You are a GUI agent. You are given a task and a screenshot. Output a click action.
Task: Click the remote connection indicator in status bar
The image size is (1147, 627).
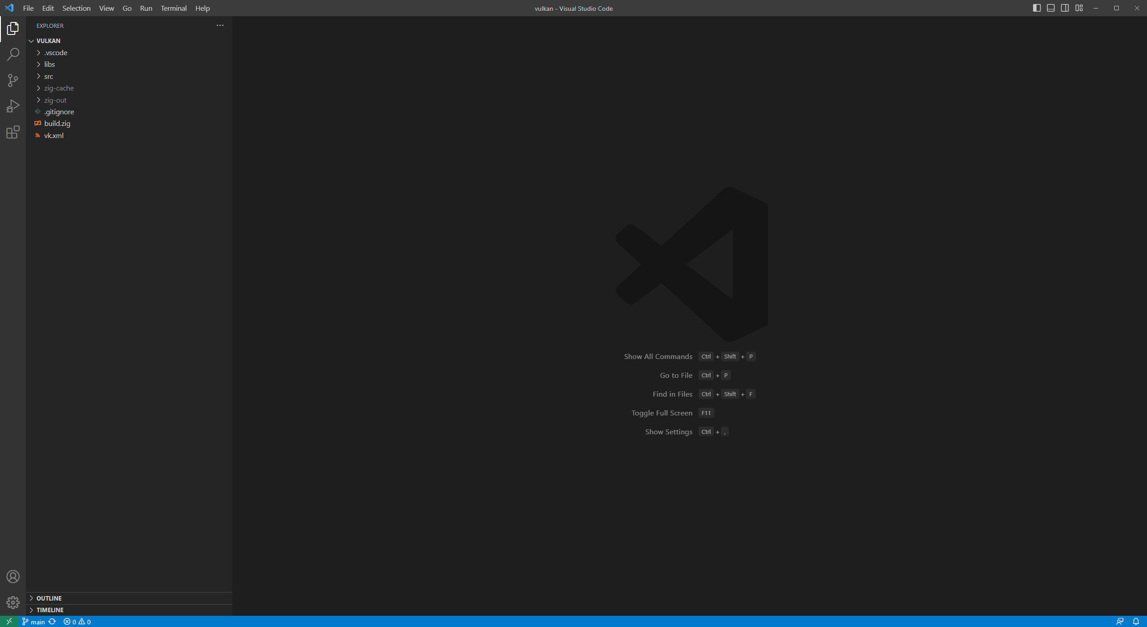click(x=9, y=622)
